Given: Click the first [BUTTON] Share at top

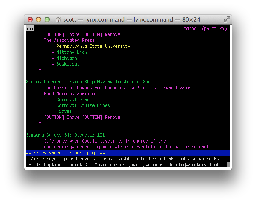Looking at the screenshot, I should pyautogui.click(x=62, y=35).
